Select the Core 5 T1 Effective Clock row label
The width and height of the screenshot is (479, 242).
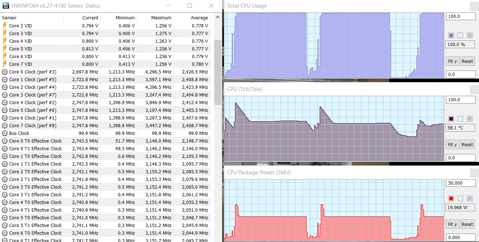coord(36,225)
